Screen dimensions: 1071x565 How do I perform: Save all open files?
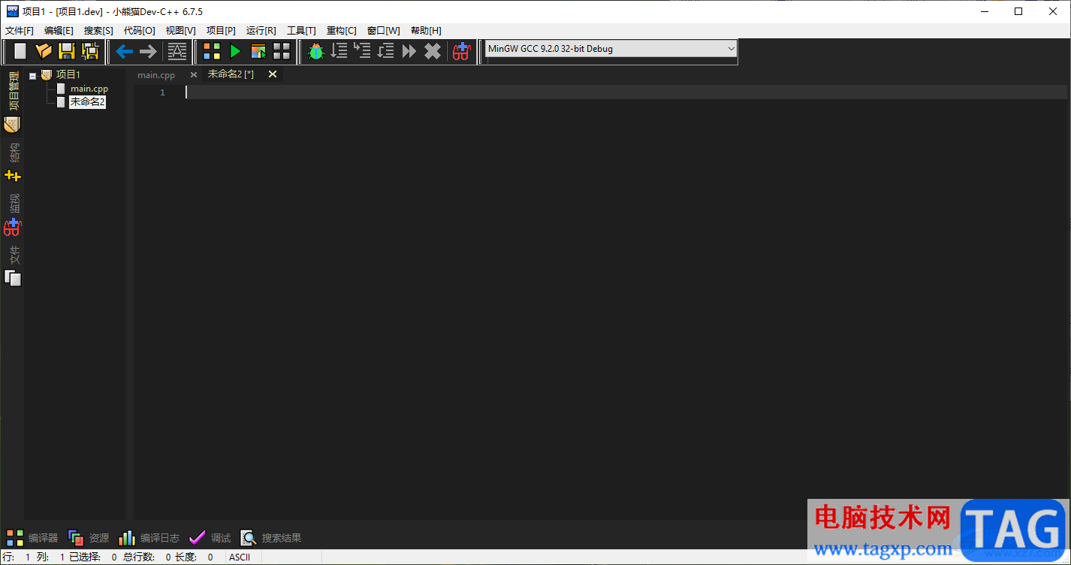90,51
